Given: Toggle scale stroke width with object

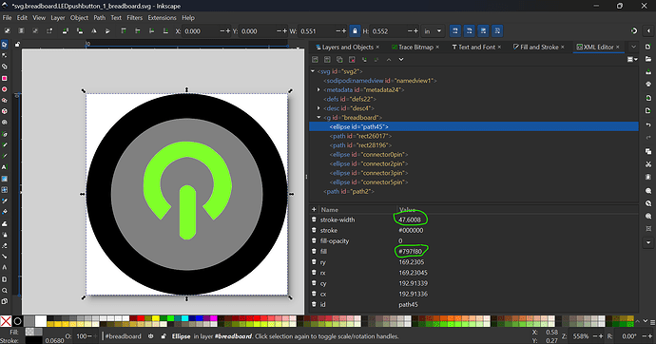Looking at the screenshot, I should 455,31.
